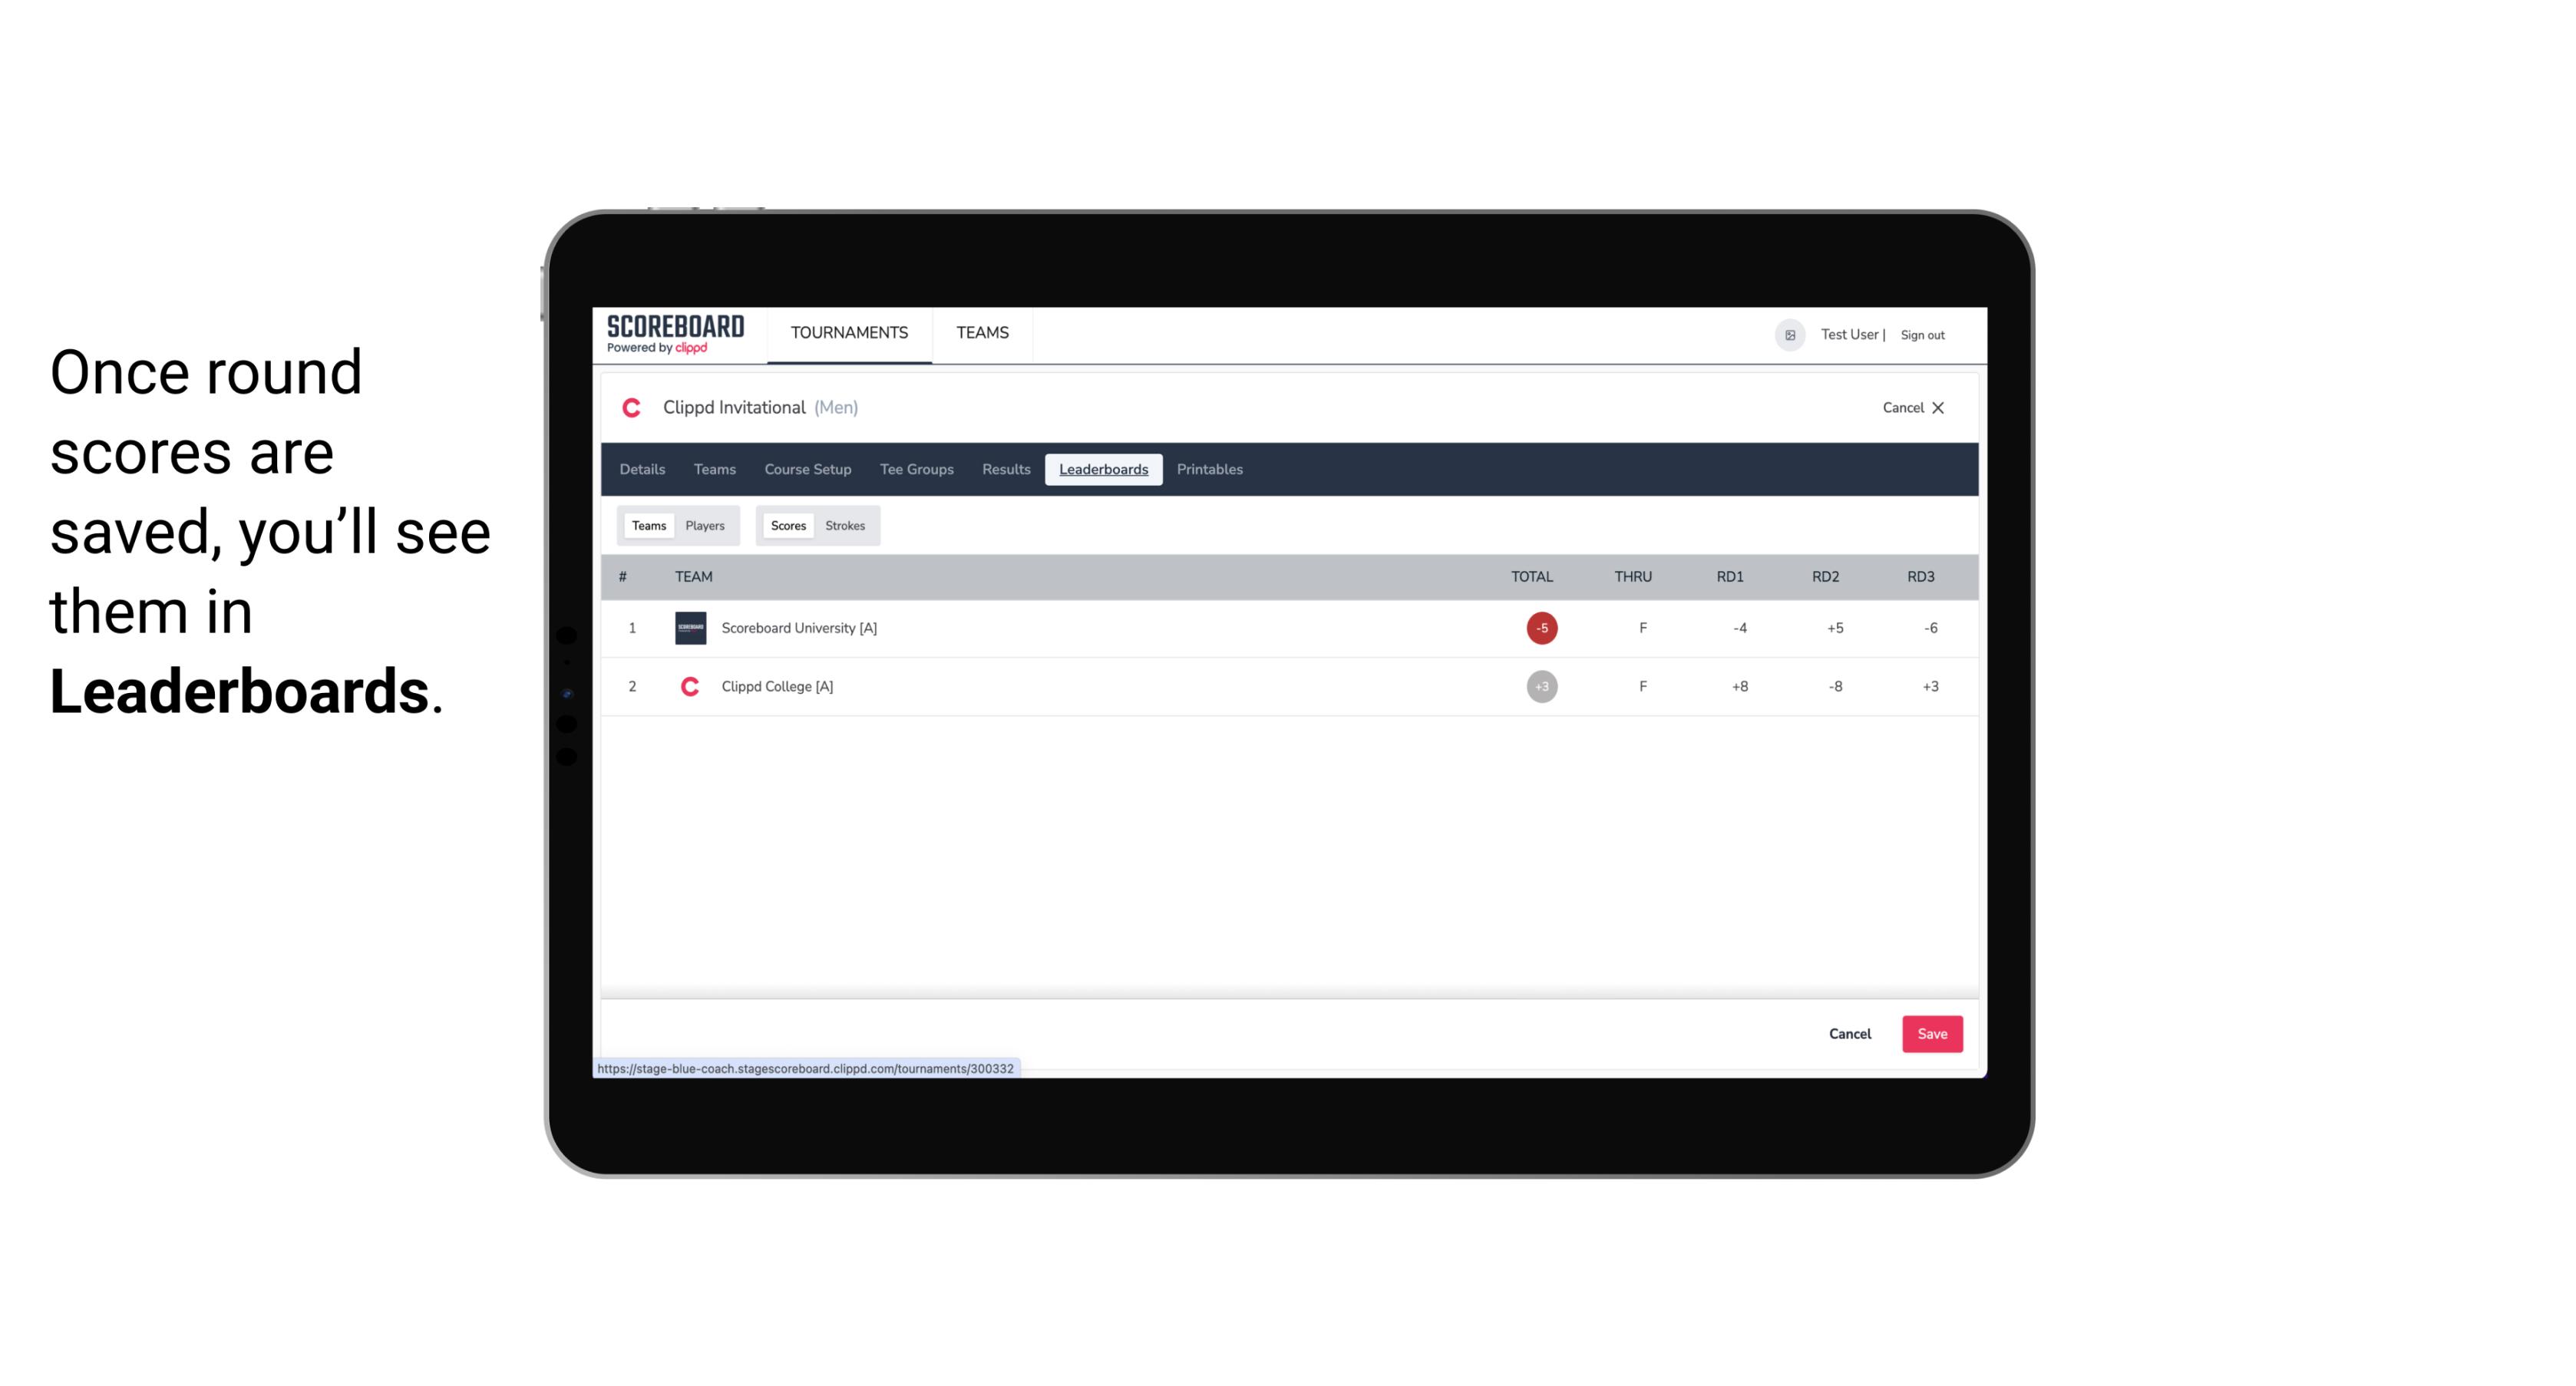The width and height of the screenshot is (2576, 1386).
Task: Click the Leaderboards tab
Action: coord(1103,470)
